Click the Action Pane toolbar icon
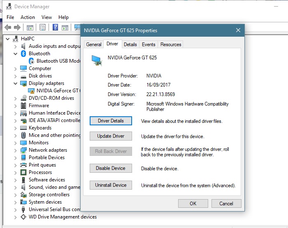The width and height of the screenshot is (288, 228). (x=65, y=28)
